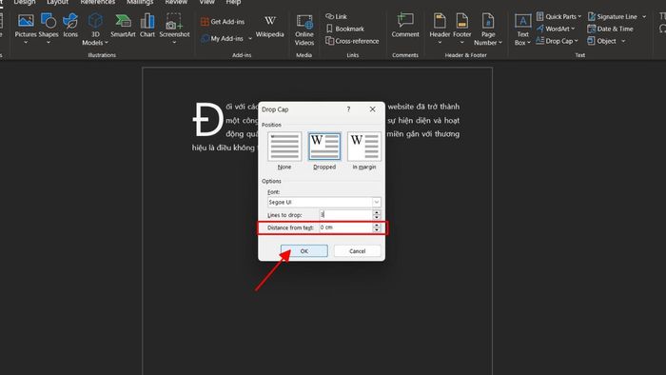Launch the Wikipedia add-in
Screen dimensions: 666x375
point(269,27)
